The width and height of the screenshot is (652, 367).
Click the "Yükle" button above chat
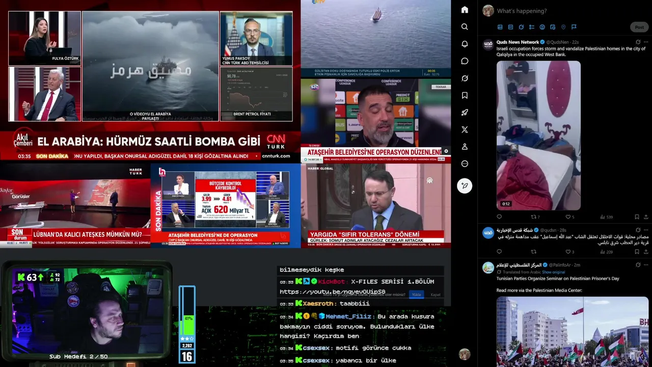click(416, 295)
